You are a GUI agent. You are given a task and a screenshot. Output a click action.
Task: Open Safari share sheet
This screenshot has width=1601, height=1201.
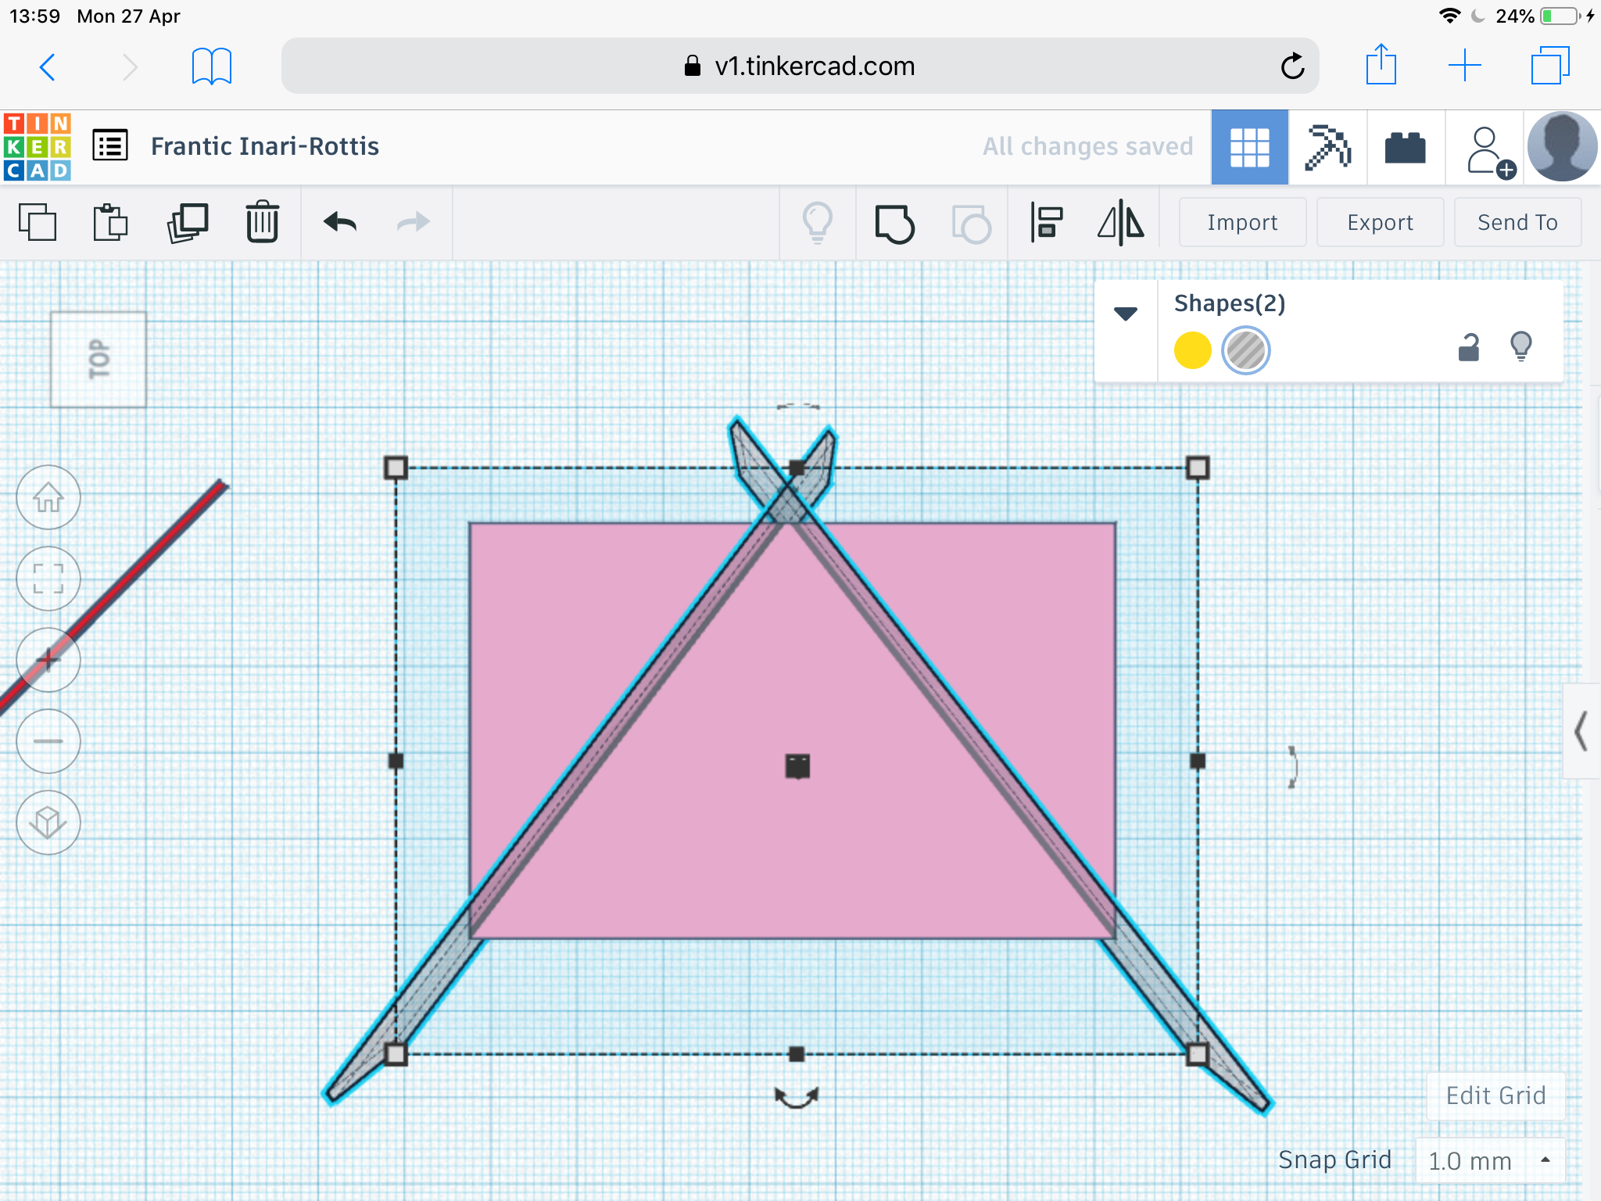[x=1381, y=65]
